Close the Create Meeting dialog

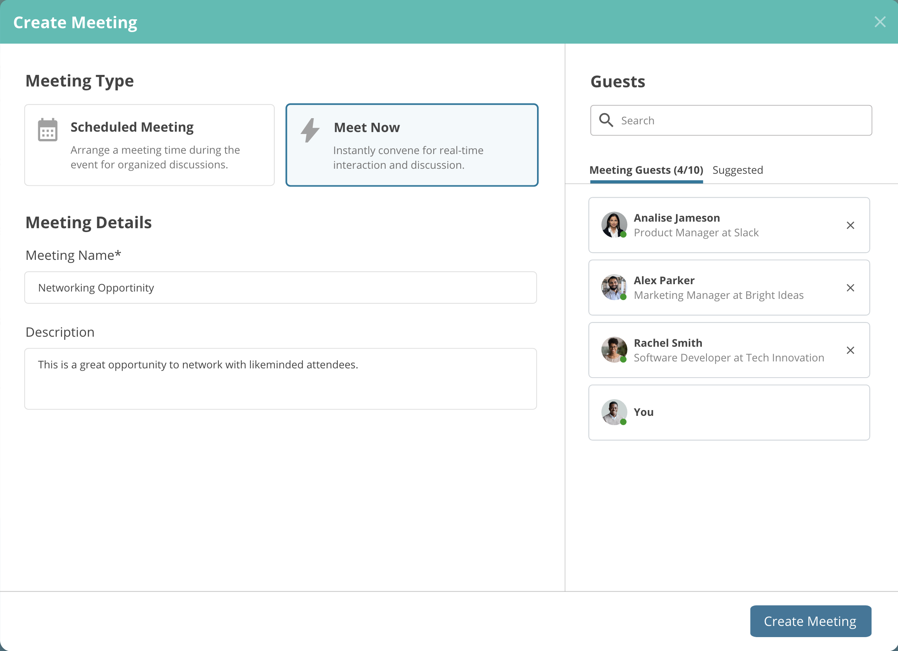880,22
